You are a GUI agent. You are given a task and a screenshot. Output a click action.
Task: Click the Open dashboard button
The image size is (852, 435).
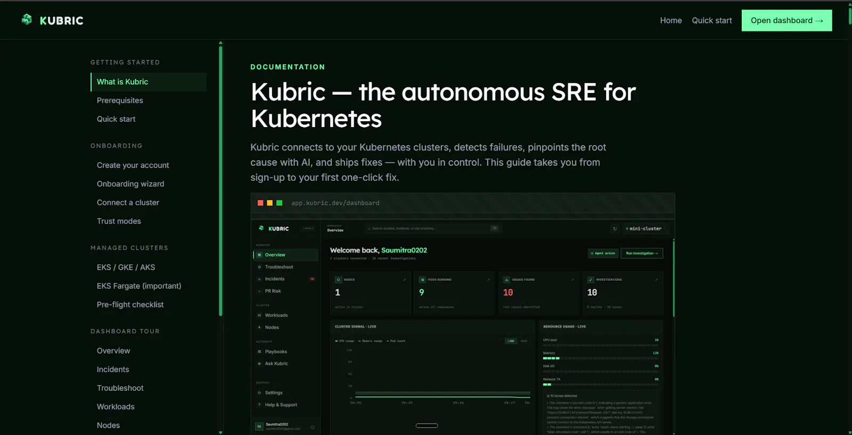[x=787, y=20]
